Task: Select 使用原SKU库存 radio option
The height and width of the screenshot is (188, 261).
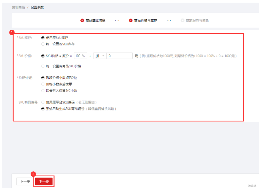Action: click(43, 38)
